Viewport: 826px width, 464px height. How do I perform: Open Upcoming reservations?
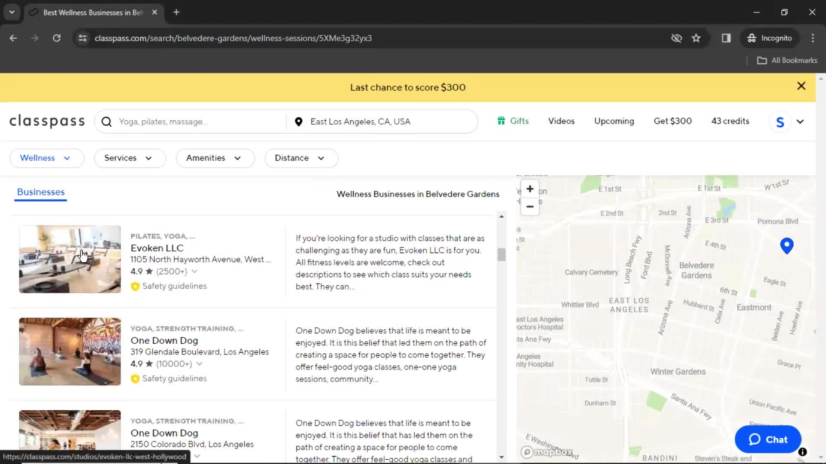tap(614, 121)
